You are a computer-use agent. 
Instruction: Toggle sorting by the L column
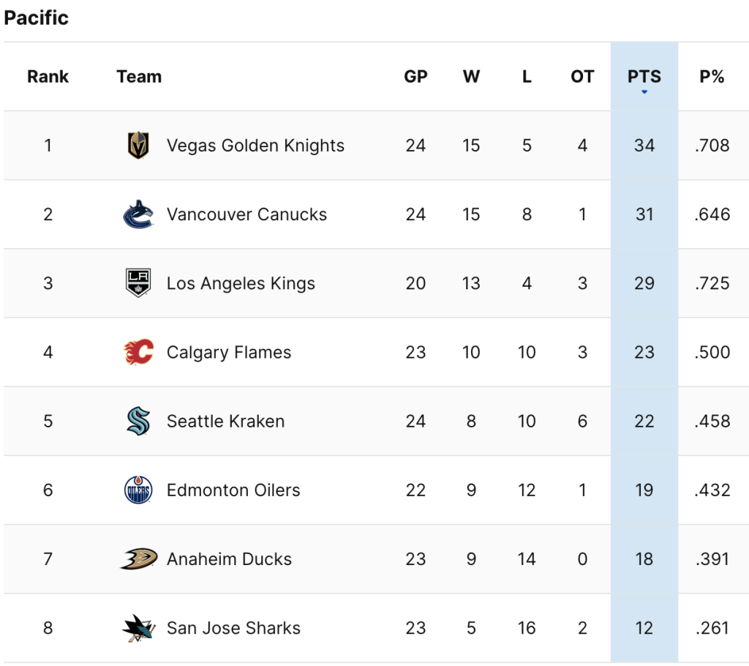pos(526,76)
